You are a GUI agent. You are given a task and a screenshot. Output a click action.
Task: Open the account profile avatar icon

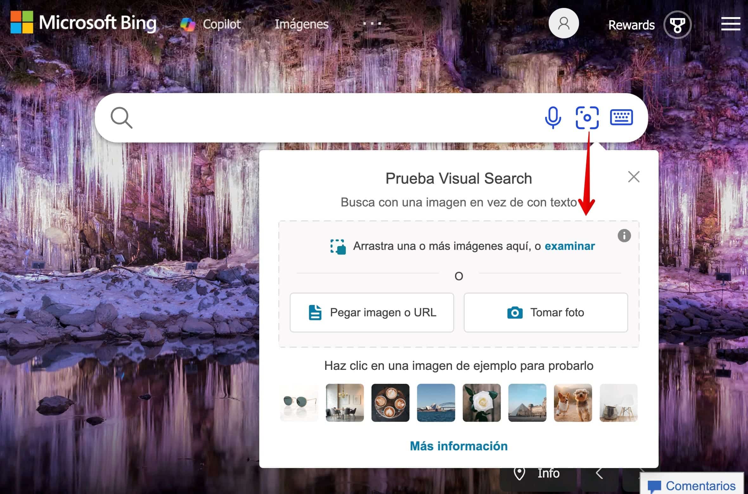564,23
